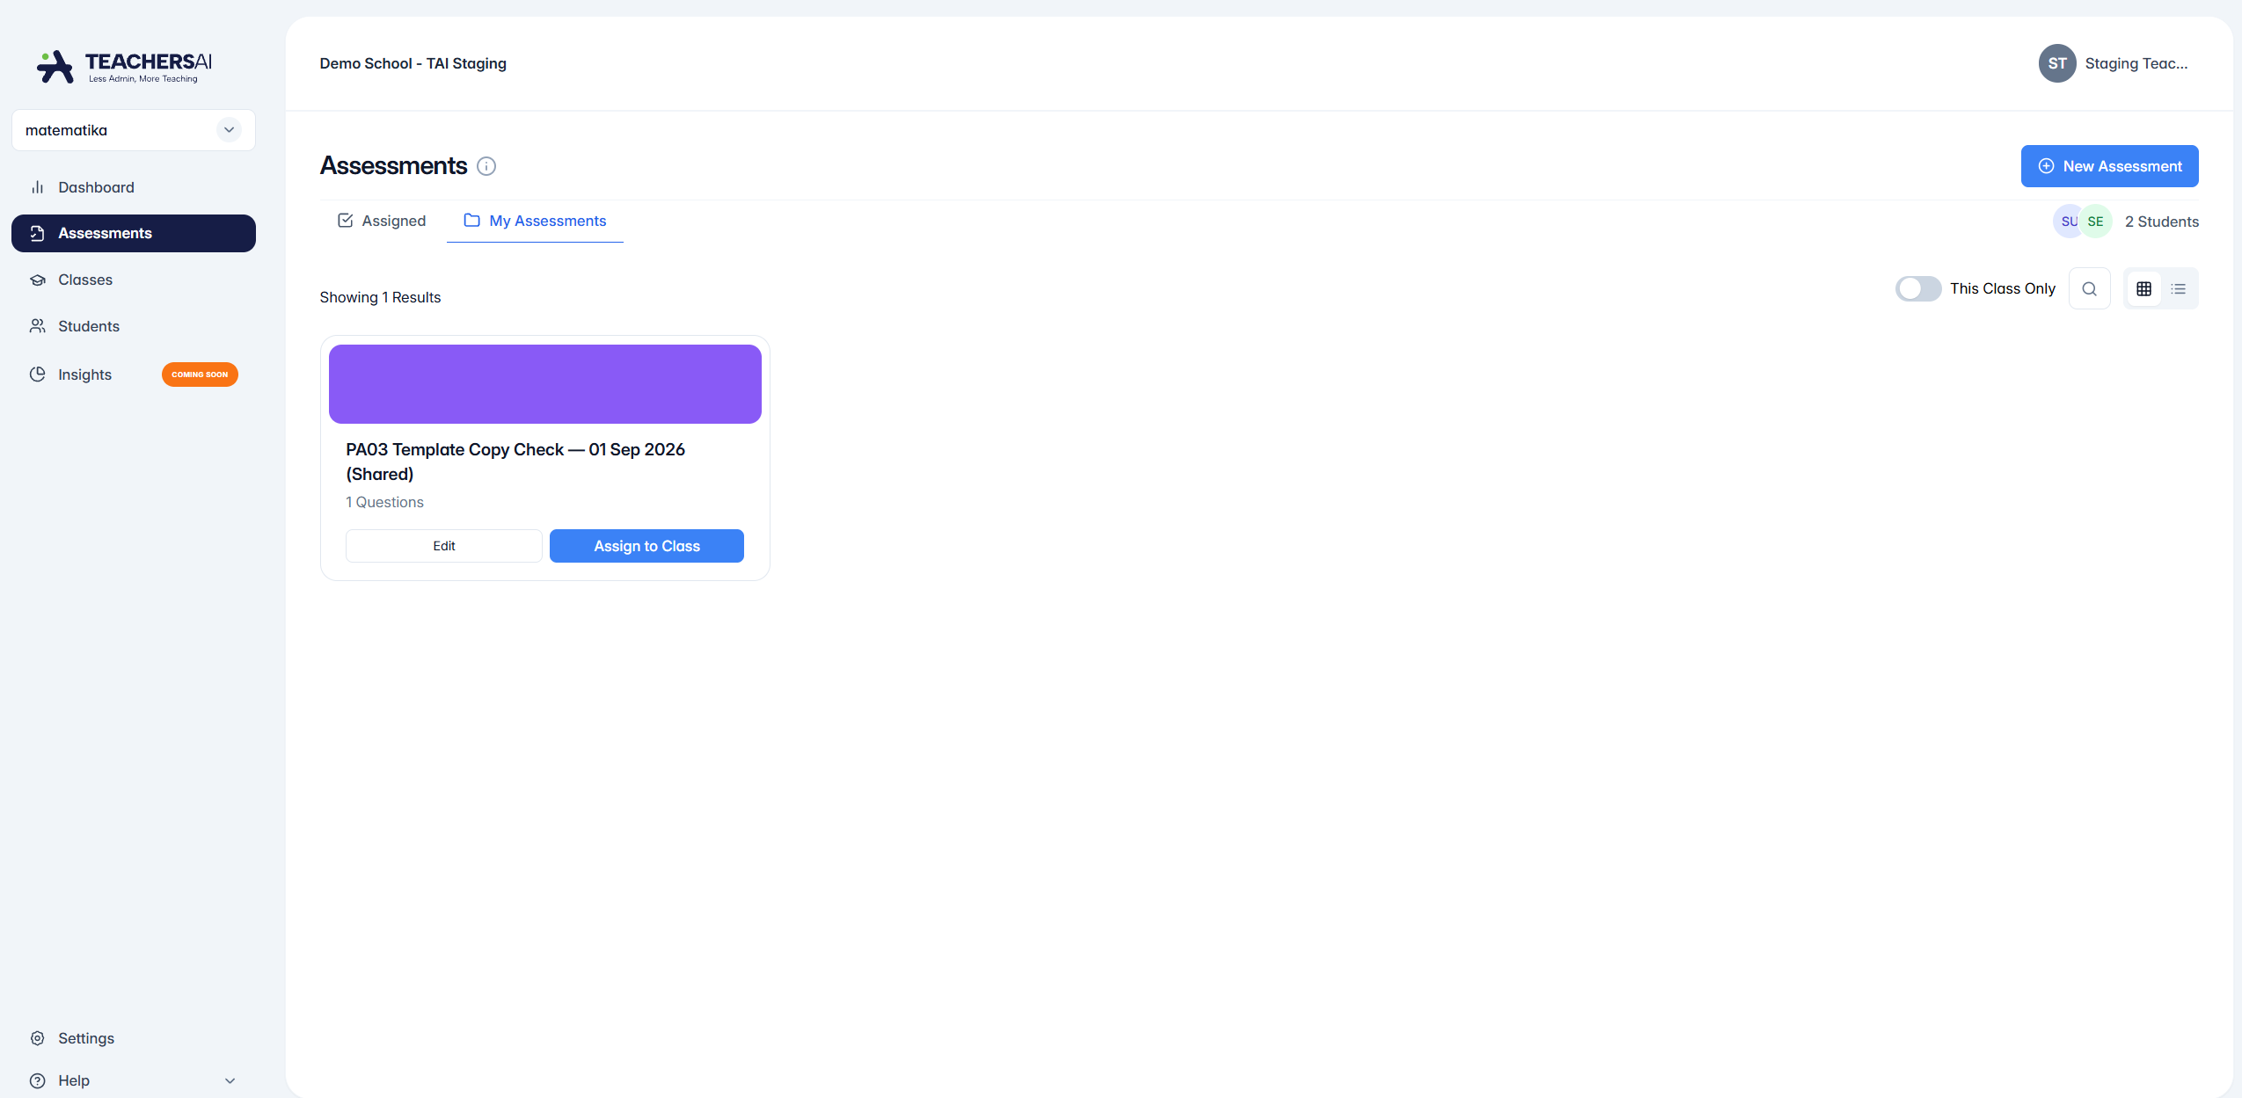
Task: Click the TeachersAI logo
Action: [124, 66]
